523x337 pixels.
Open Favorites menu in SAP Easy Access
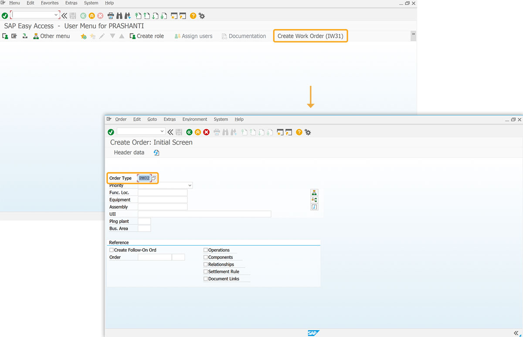[50, 3]
